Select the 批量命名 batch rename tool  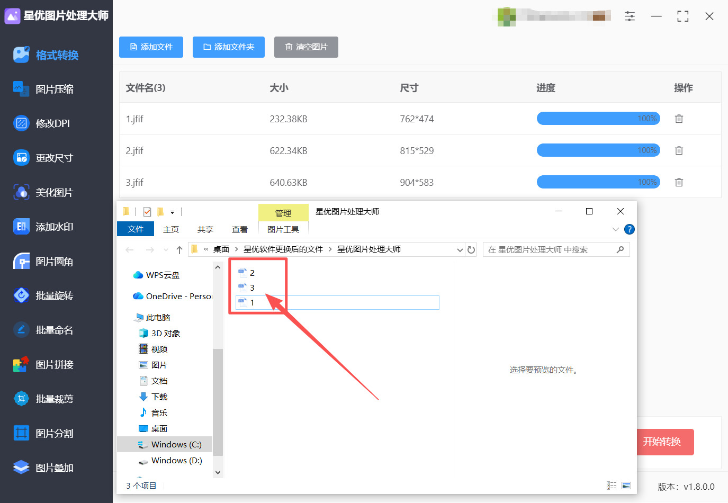click(43, 330)
